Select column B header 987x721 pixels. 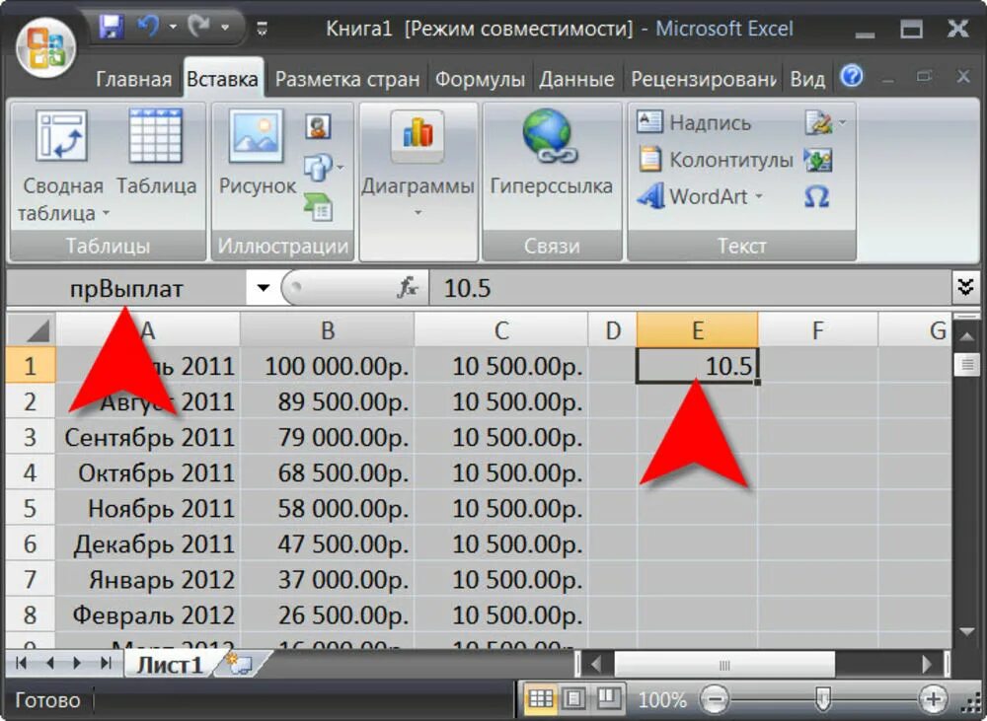point(328,329)
